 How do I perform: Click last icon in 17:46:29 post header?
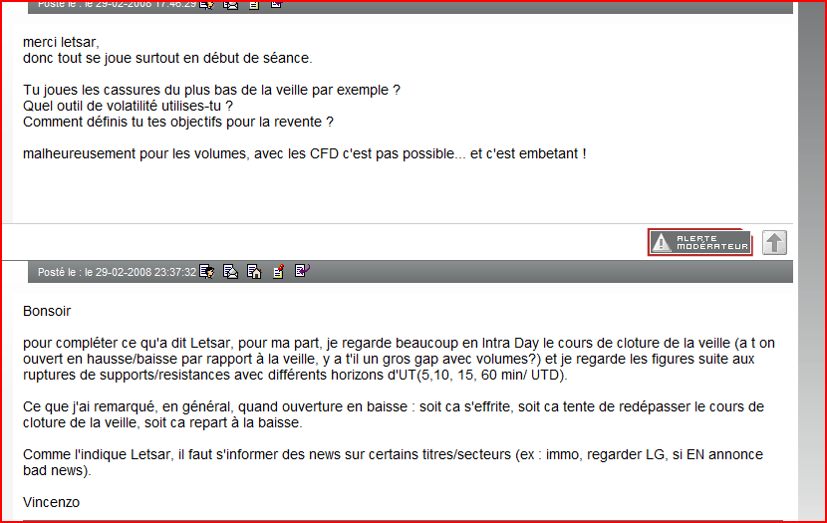[x=277, y=4]
